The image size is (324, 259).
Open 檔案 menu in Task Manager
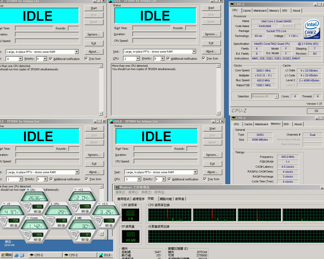(x=120, y=192)
